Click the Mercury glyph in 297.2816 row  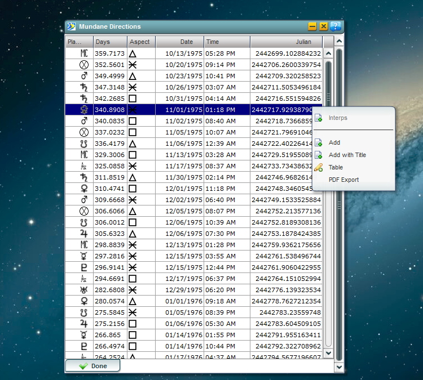(x=83, y=256)
